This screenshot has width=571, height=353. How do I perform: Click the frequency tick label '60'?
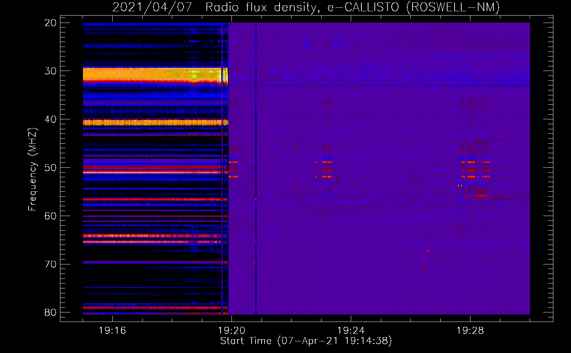50,216
